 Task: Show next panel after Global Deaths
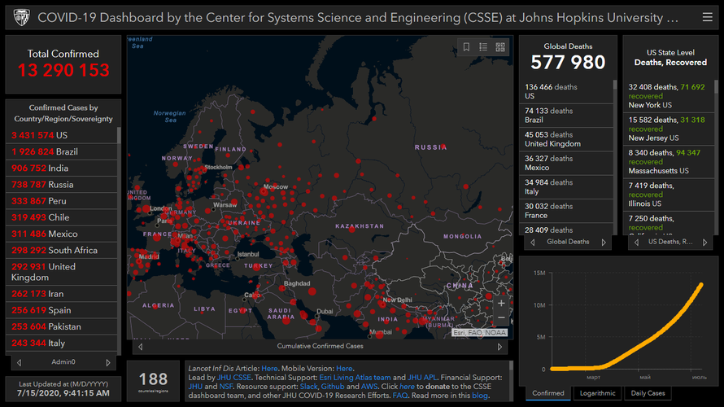pos(604,242)
